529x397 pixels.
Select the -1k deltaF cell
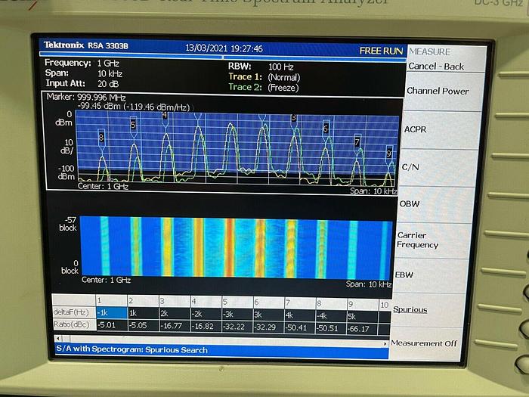112,313
